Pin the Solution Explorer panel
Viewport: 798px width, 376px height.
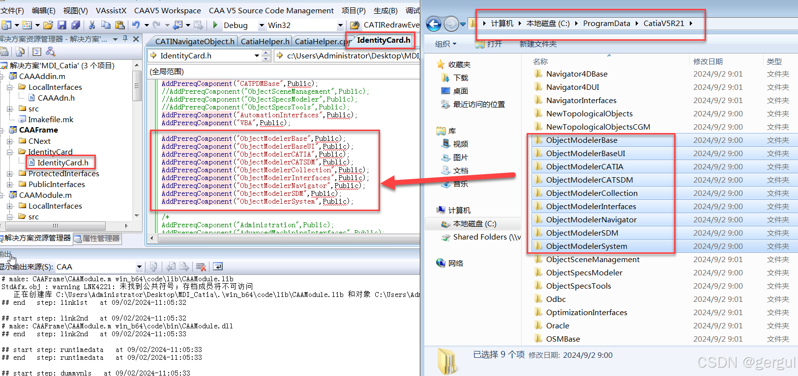coord(125,39)
